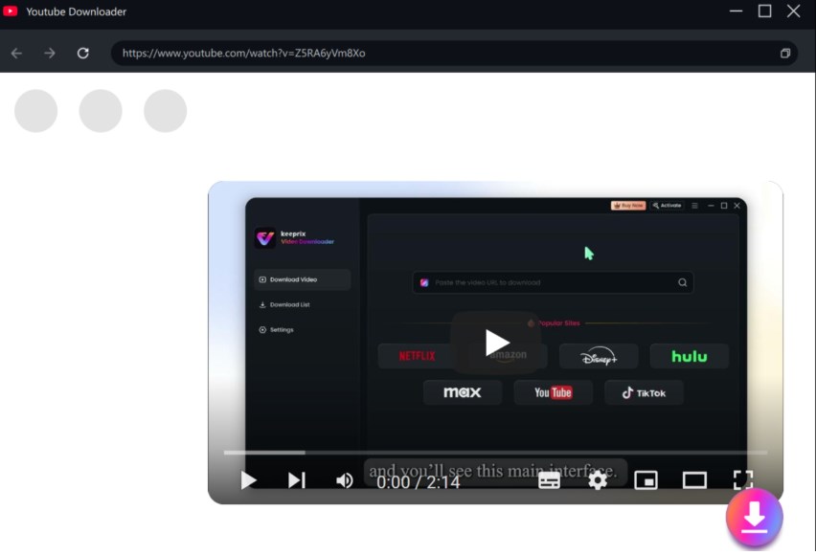Click Settings in the video's sidebar
Screen dimensions: 816x555
tap(277, 330)
